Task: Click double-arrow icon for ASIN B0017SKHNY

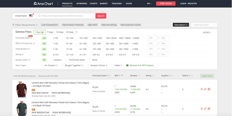Action: tap(201, 89)
